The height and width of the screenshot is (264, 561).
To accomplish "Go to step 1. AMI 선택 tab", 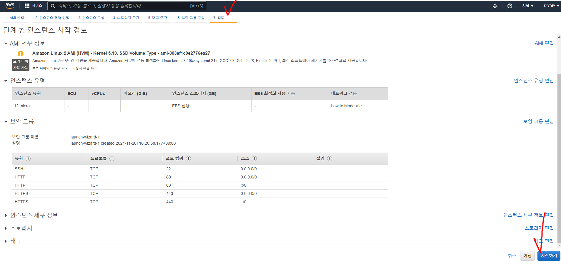I will coord(15,18).
